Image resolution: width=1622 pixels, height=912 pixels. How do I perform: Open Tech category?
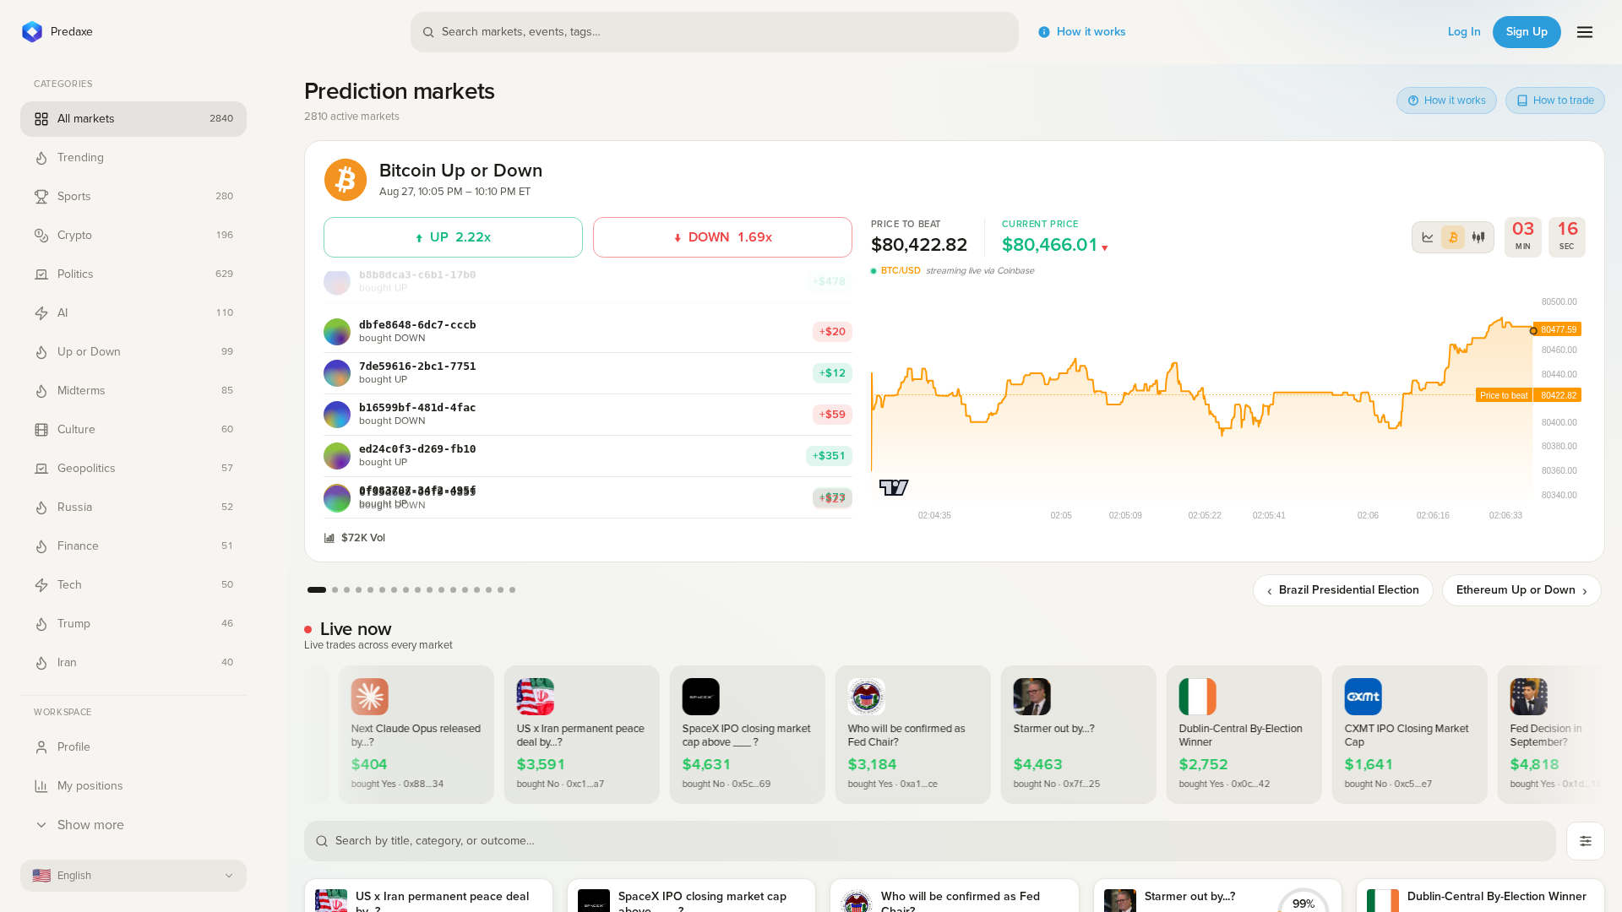pos(133,585)
